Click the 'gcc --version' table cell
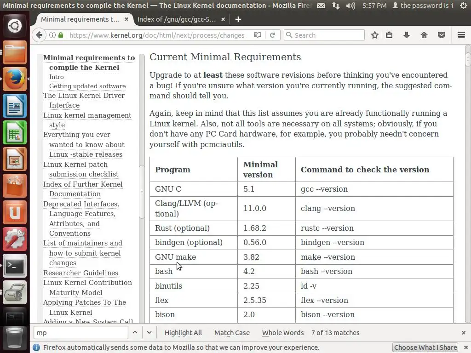Screen dimensions: 471x353 374,189
